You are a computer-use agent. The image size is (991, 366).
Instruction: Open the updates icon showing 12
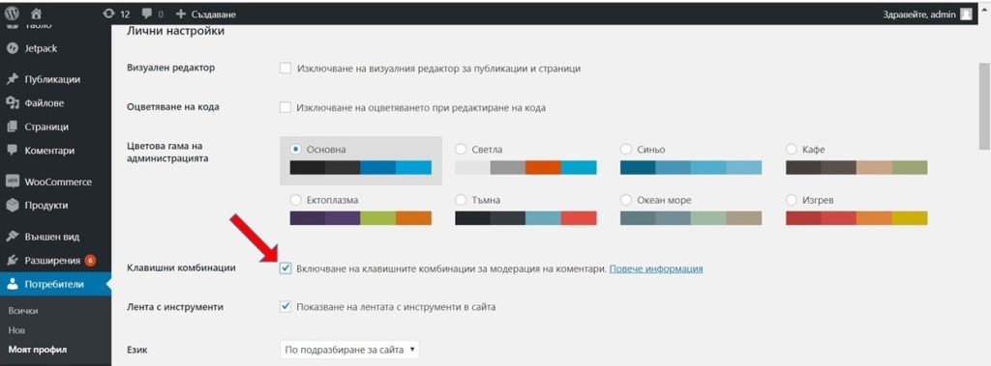pos(108,14)
